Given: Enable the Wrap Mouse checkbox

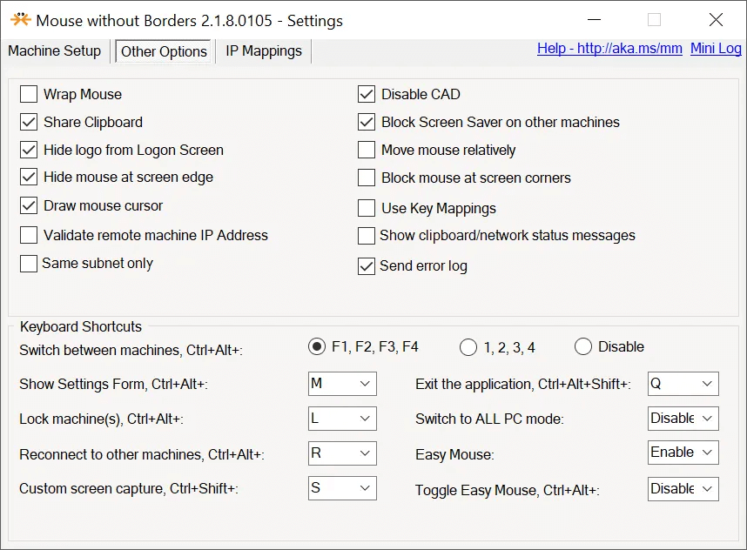Looking at the screenshot, I should (x=29, y=94).
